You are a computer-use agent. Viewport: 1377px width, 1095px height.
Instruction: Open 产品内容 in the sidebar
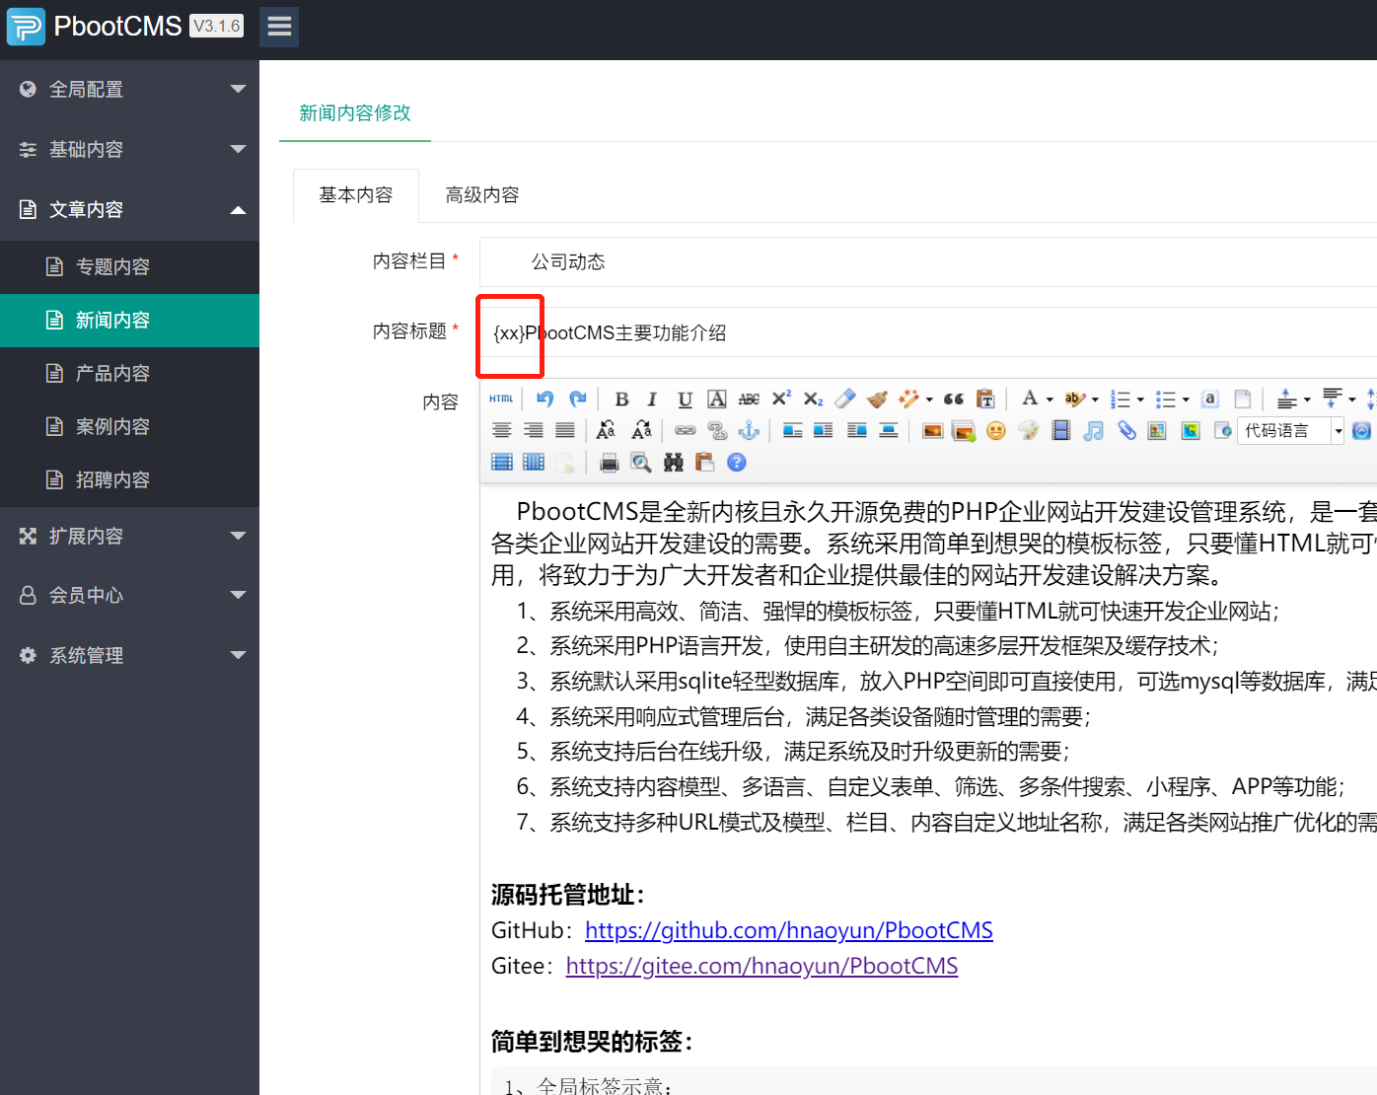point(112,374)
